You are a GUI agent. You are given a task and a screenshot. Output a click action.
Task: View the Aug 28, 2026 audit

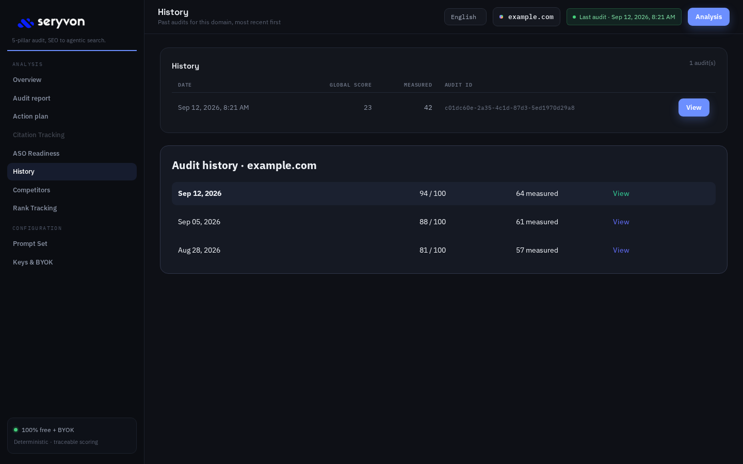pos(621,251)
